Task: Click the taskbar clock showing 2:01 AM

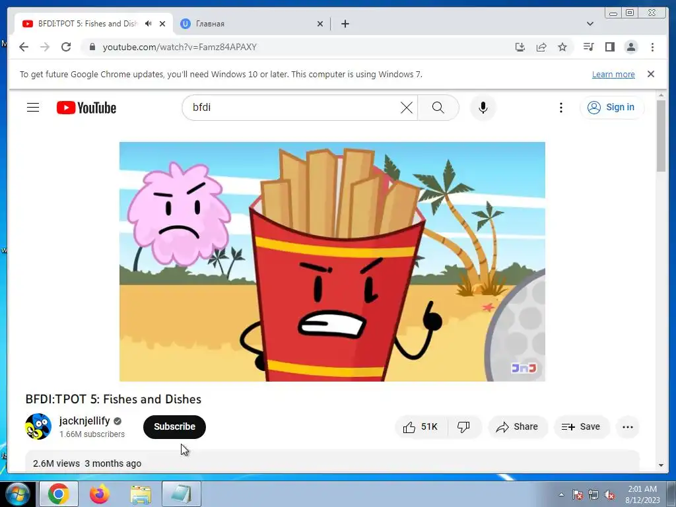Action: click(642, 494)
